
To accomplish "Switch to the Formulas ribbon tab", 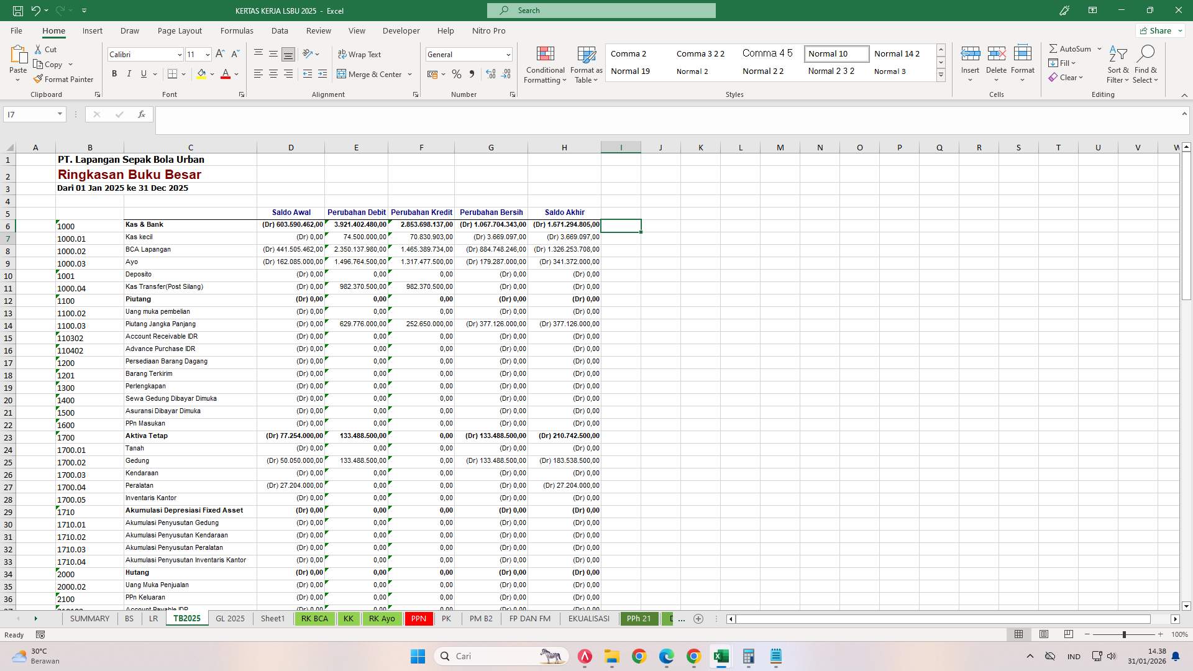I will tap(237, 30).
